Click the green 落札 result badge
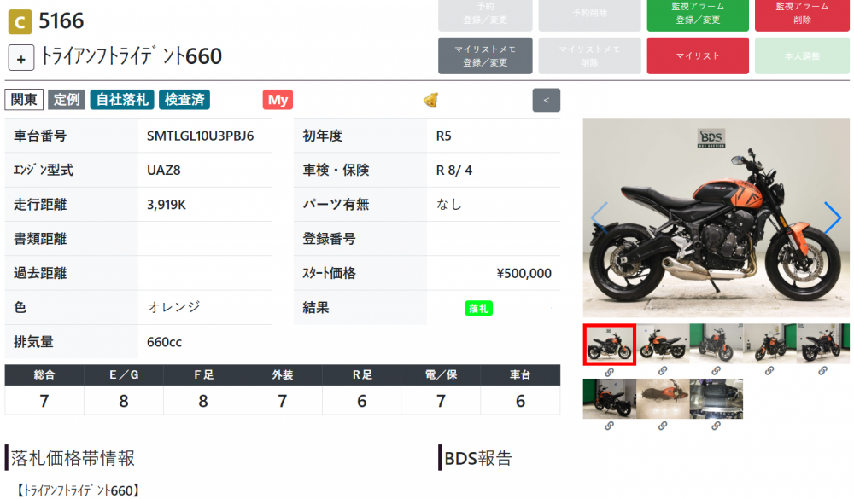The width and height of the screenshot is (854, 499). [479, 308]
